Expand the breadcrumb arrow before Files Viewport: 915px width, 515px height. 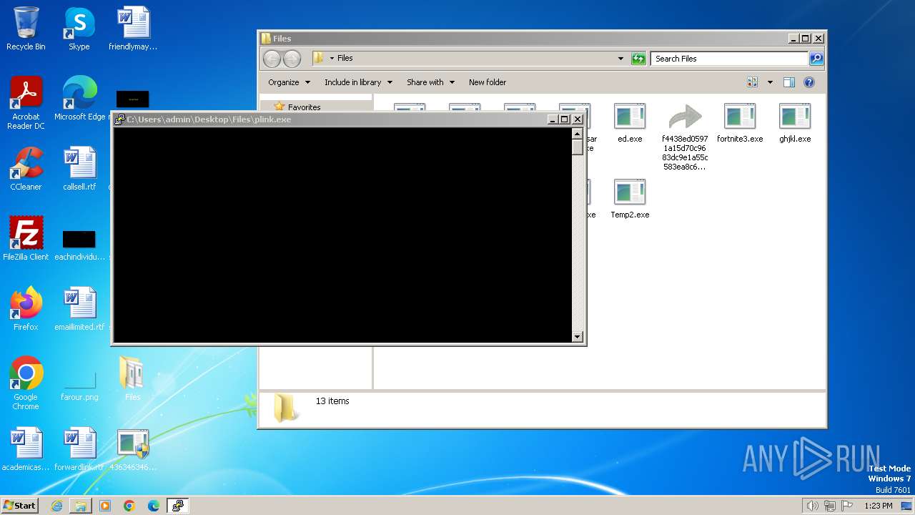tap(332, 59)
